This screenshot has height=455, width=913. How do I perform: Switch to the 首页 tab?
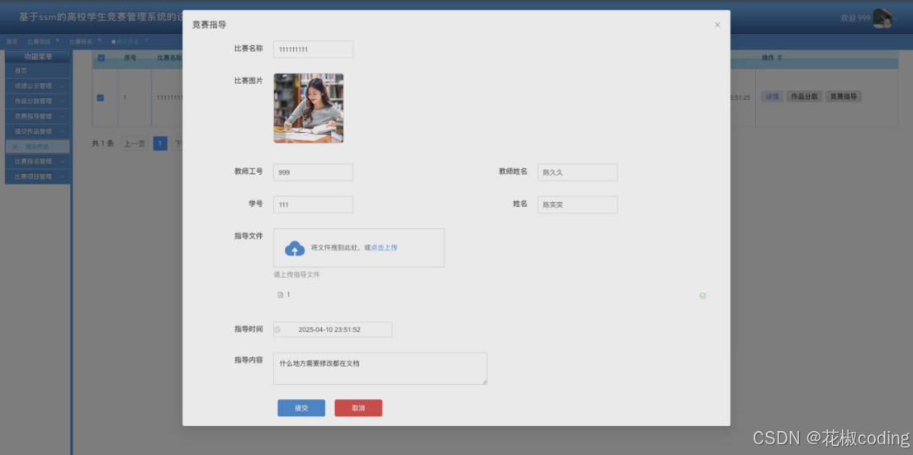(x=12, y=42)
